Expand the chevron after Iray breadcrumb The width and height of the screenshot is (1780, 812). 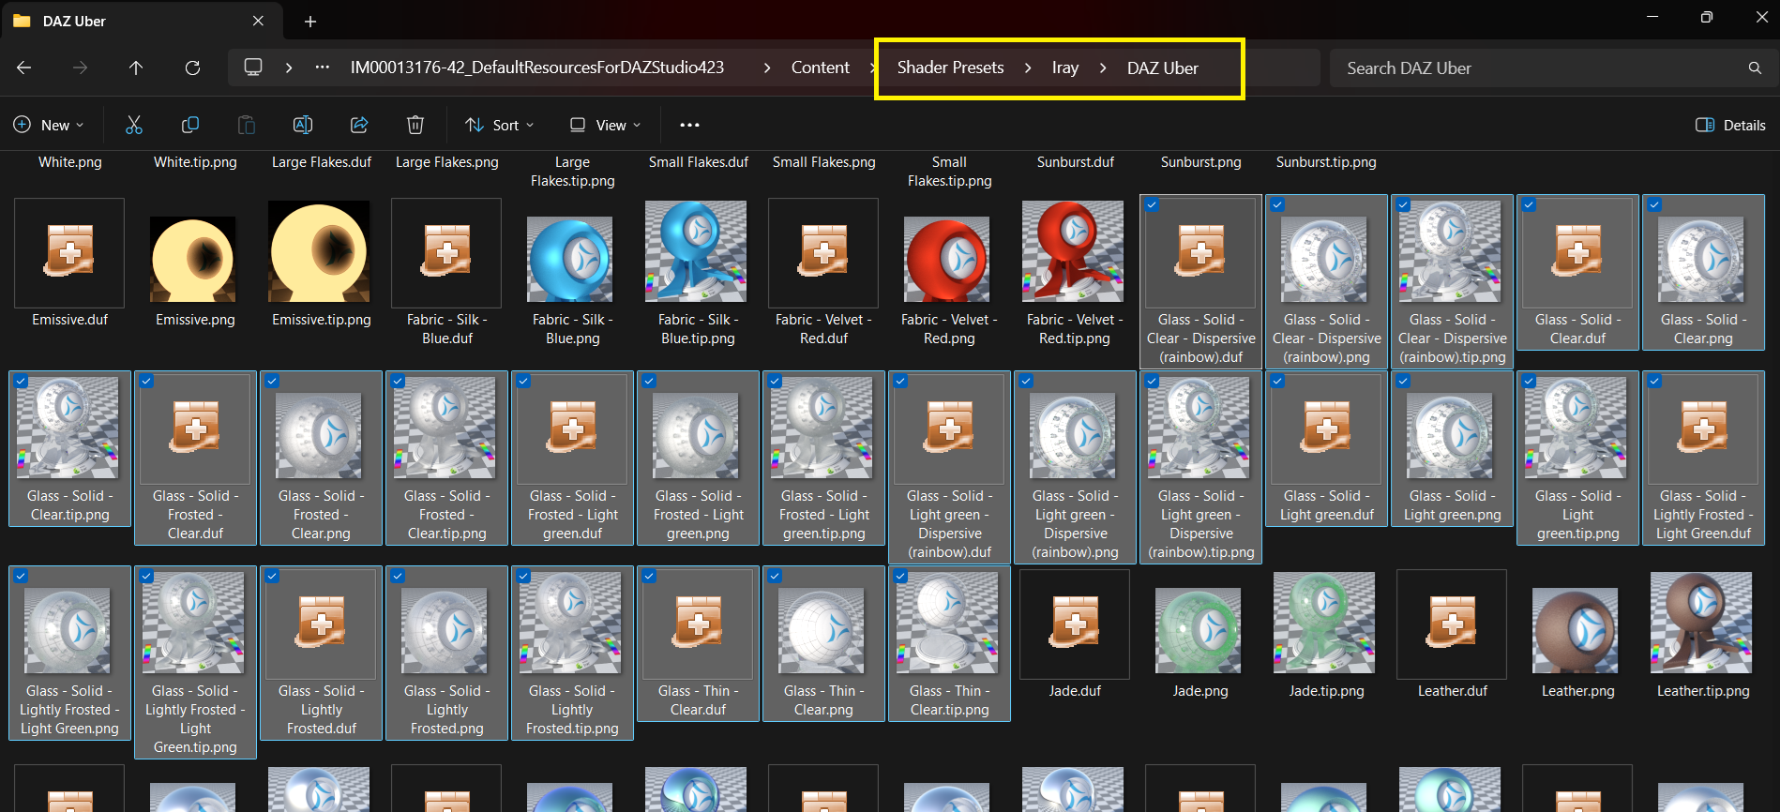coord(1103,68)
